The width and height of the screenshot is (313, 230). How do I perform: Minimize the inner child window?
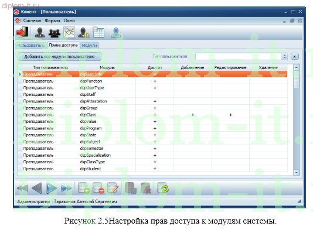pos(284,21)
